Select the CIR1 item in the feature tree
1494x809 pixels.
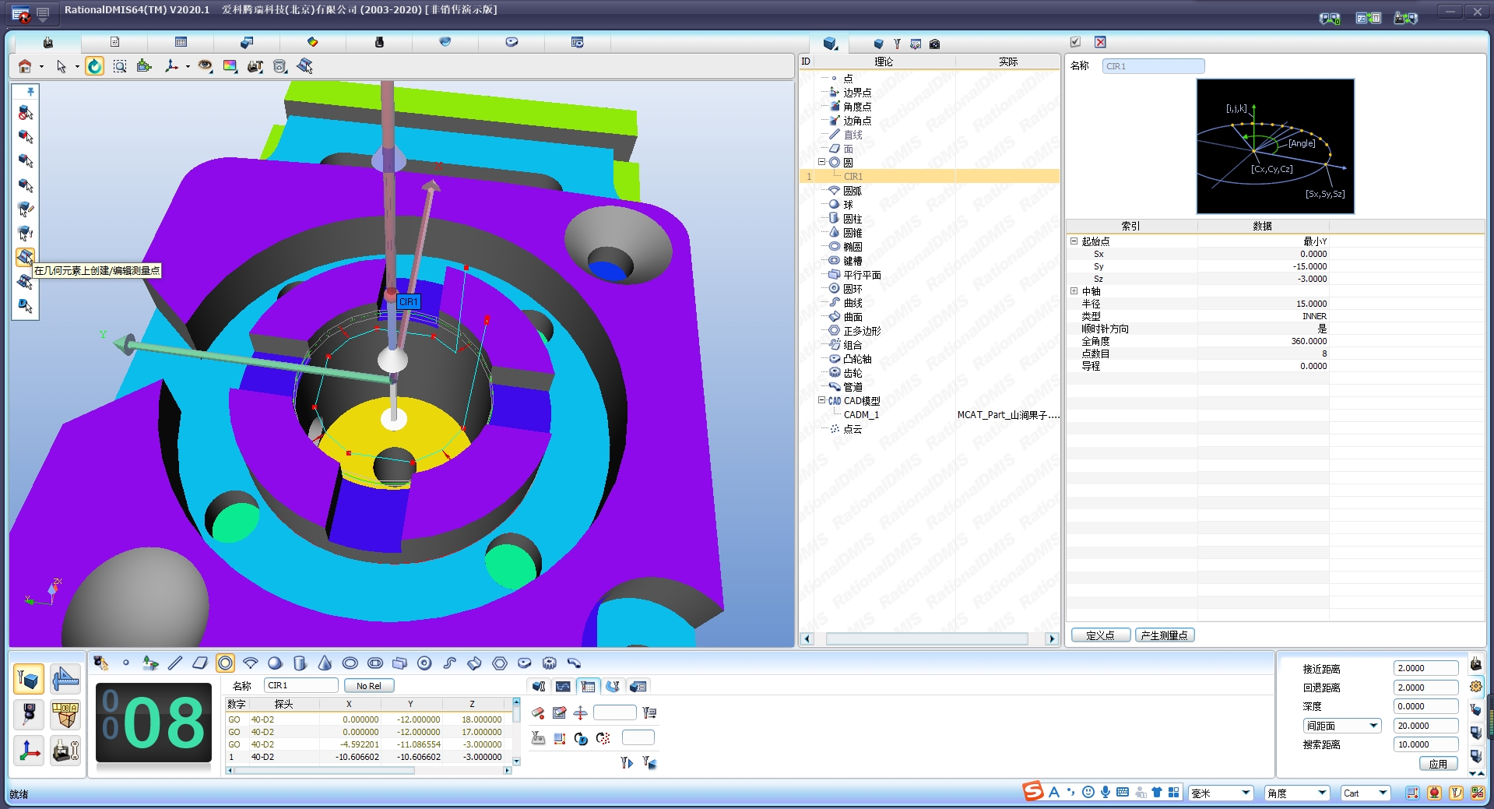coord(853,177)
